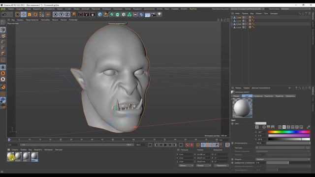The width and height of the screenshot is (315, 177).
Task: Click the back arrow in Attributes panel
Action: [290, 88]
